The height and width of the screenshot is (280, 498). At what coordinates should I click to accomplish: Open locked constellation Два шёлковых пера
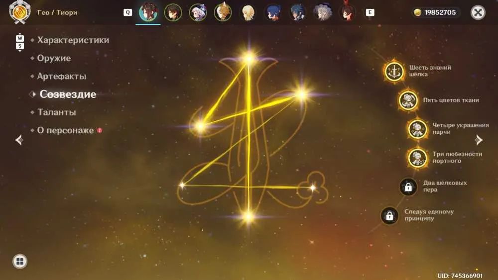408,187
